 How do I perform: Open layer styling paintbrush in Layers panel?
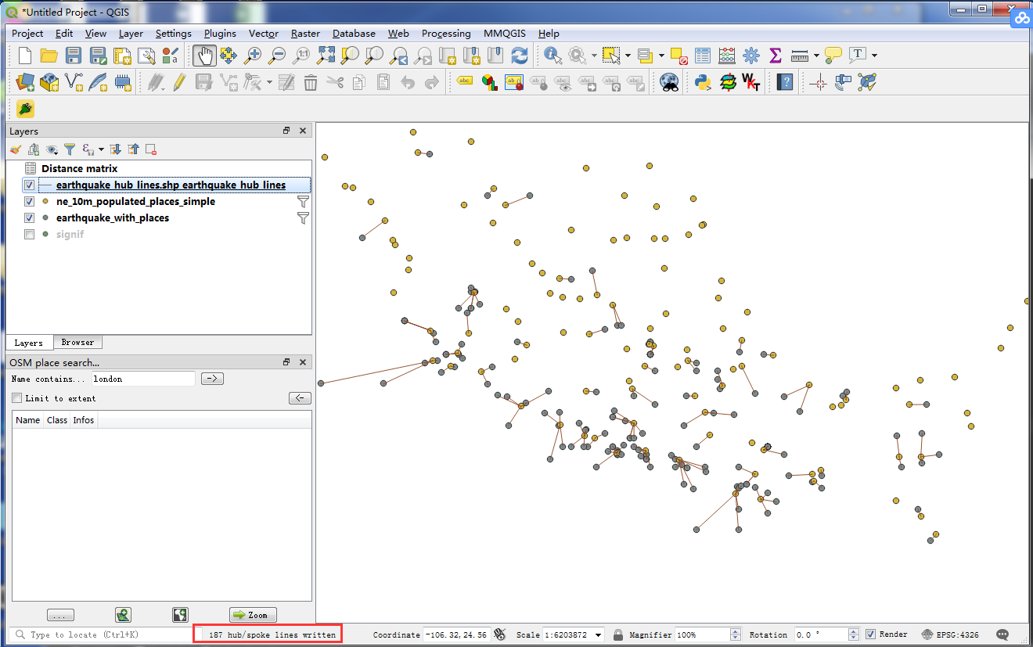tap(16, 149)
